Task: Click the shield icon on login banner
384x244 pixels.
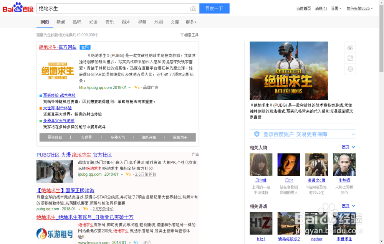Action: pos(257,134)
